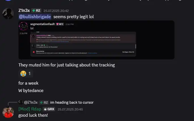Open the Rdap moderator avatar

point(8,112)
